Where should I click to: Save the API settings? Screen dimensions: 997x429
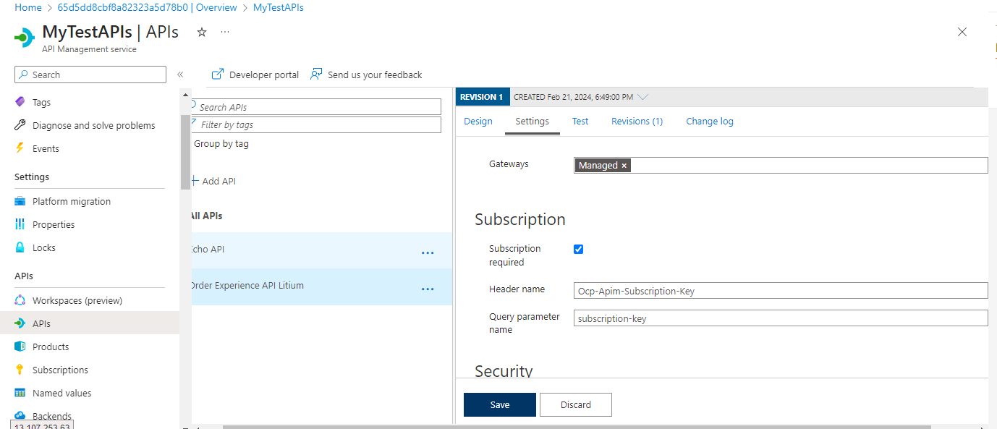click(x=500, y=404)
